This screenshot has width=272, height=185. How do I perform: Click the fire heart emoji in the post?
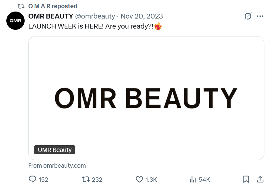[158, 26]
